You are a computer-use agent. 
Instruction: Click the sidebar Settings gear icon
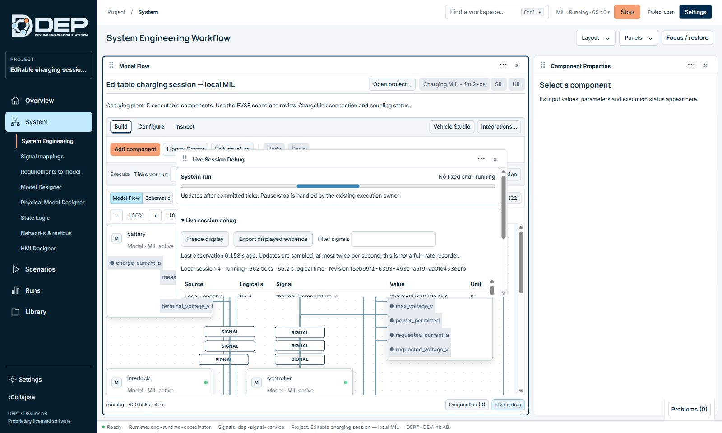click(13, 380)
